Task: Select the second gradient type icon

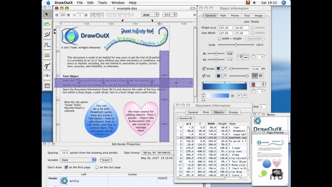Action: [x=260, y=76]
